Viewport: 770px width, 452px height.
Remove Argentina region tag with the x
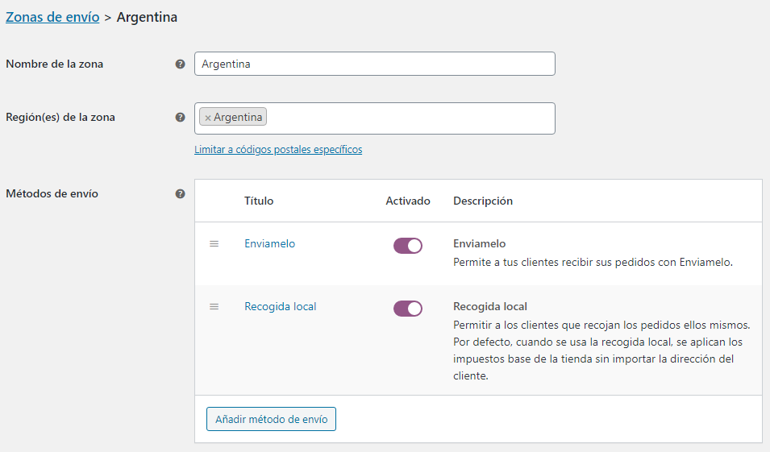(208, 118)
